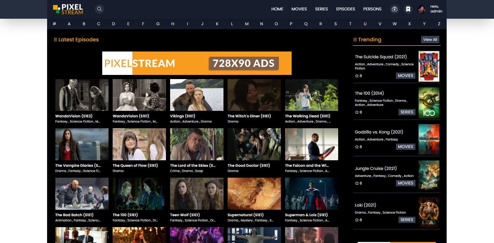The image size is (494, 243).
Task: Filter titles by letter G
Action: coord(158,24)
